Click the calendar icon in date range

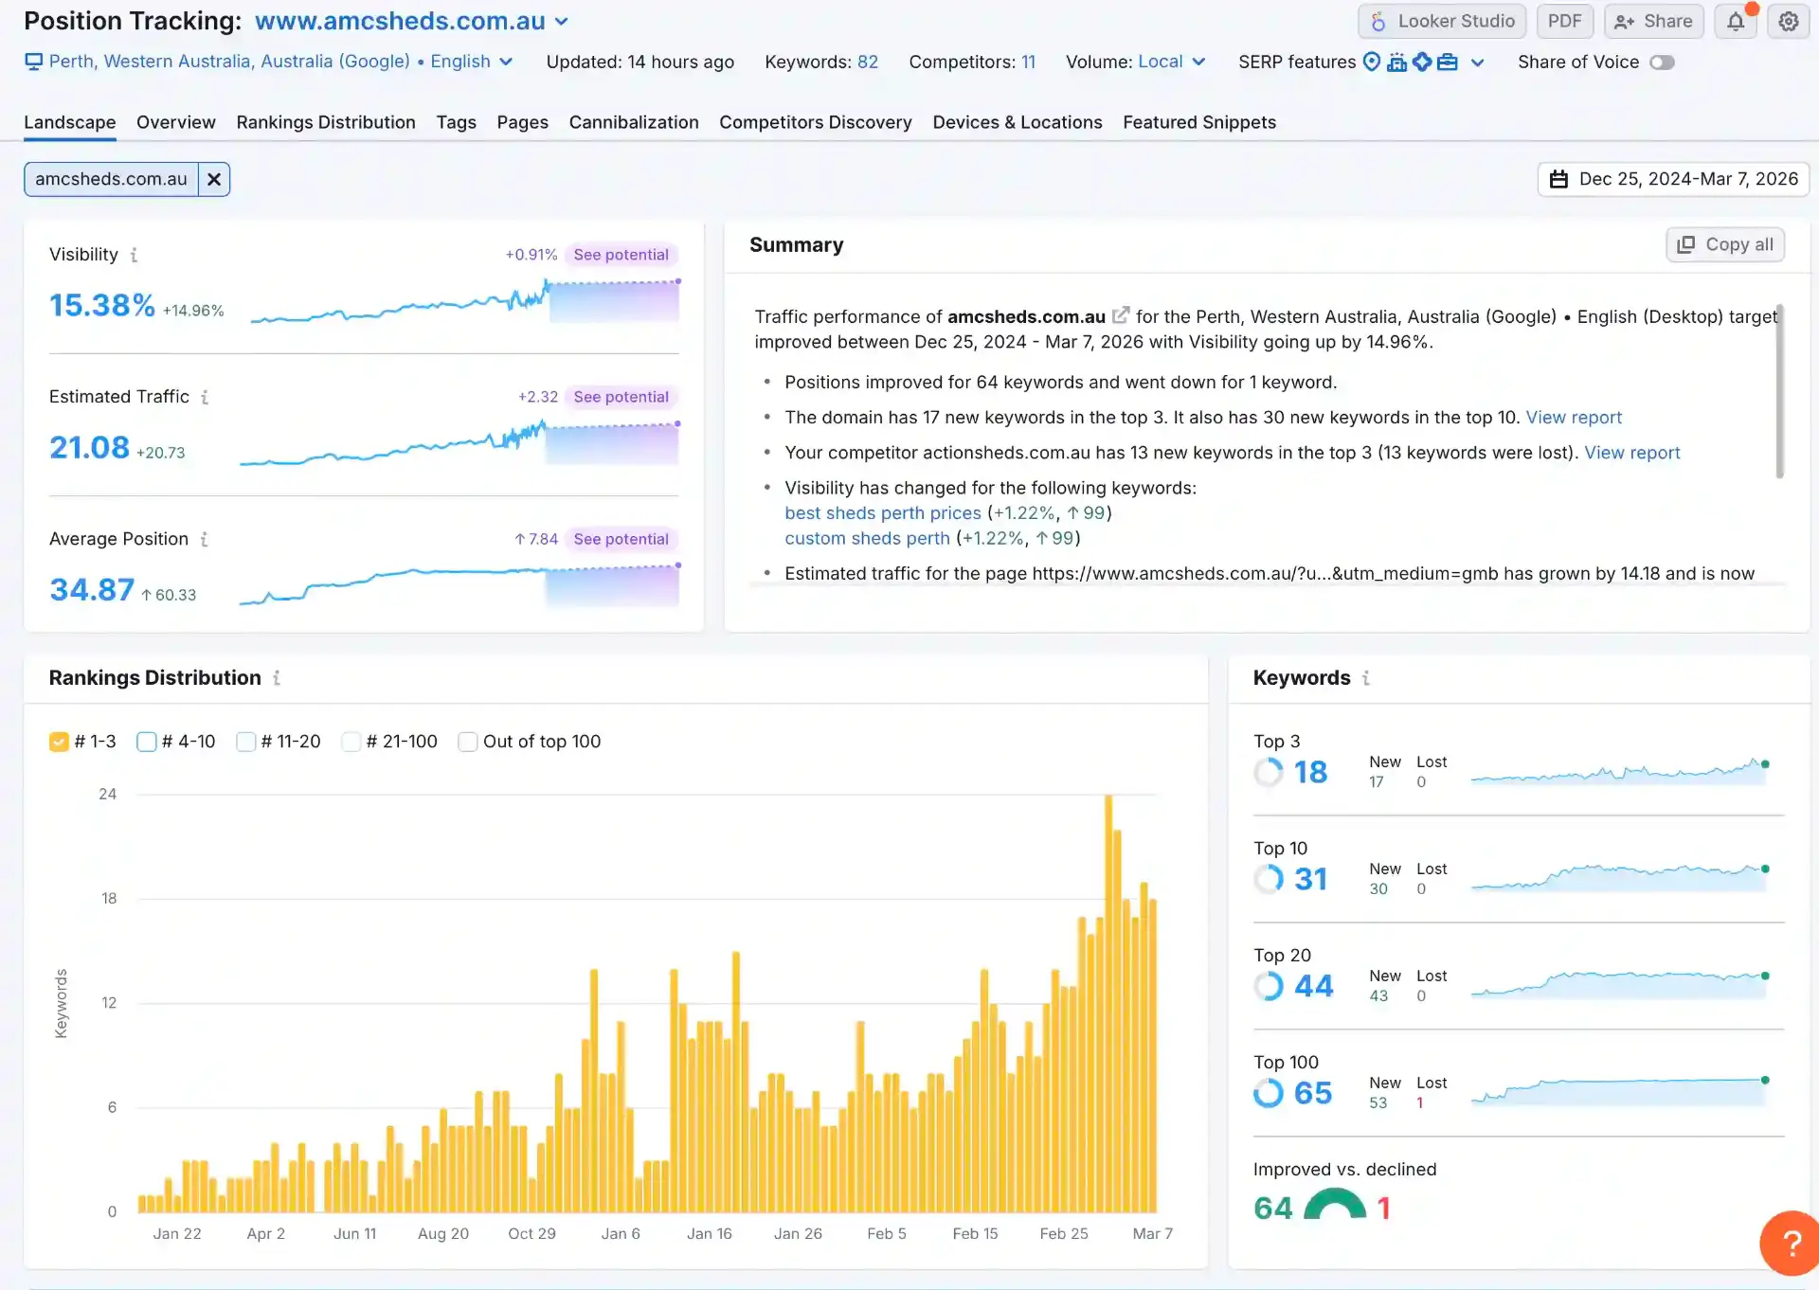tap(1558, 179)
